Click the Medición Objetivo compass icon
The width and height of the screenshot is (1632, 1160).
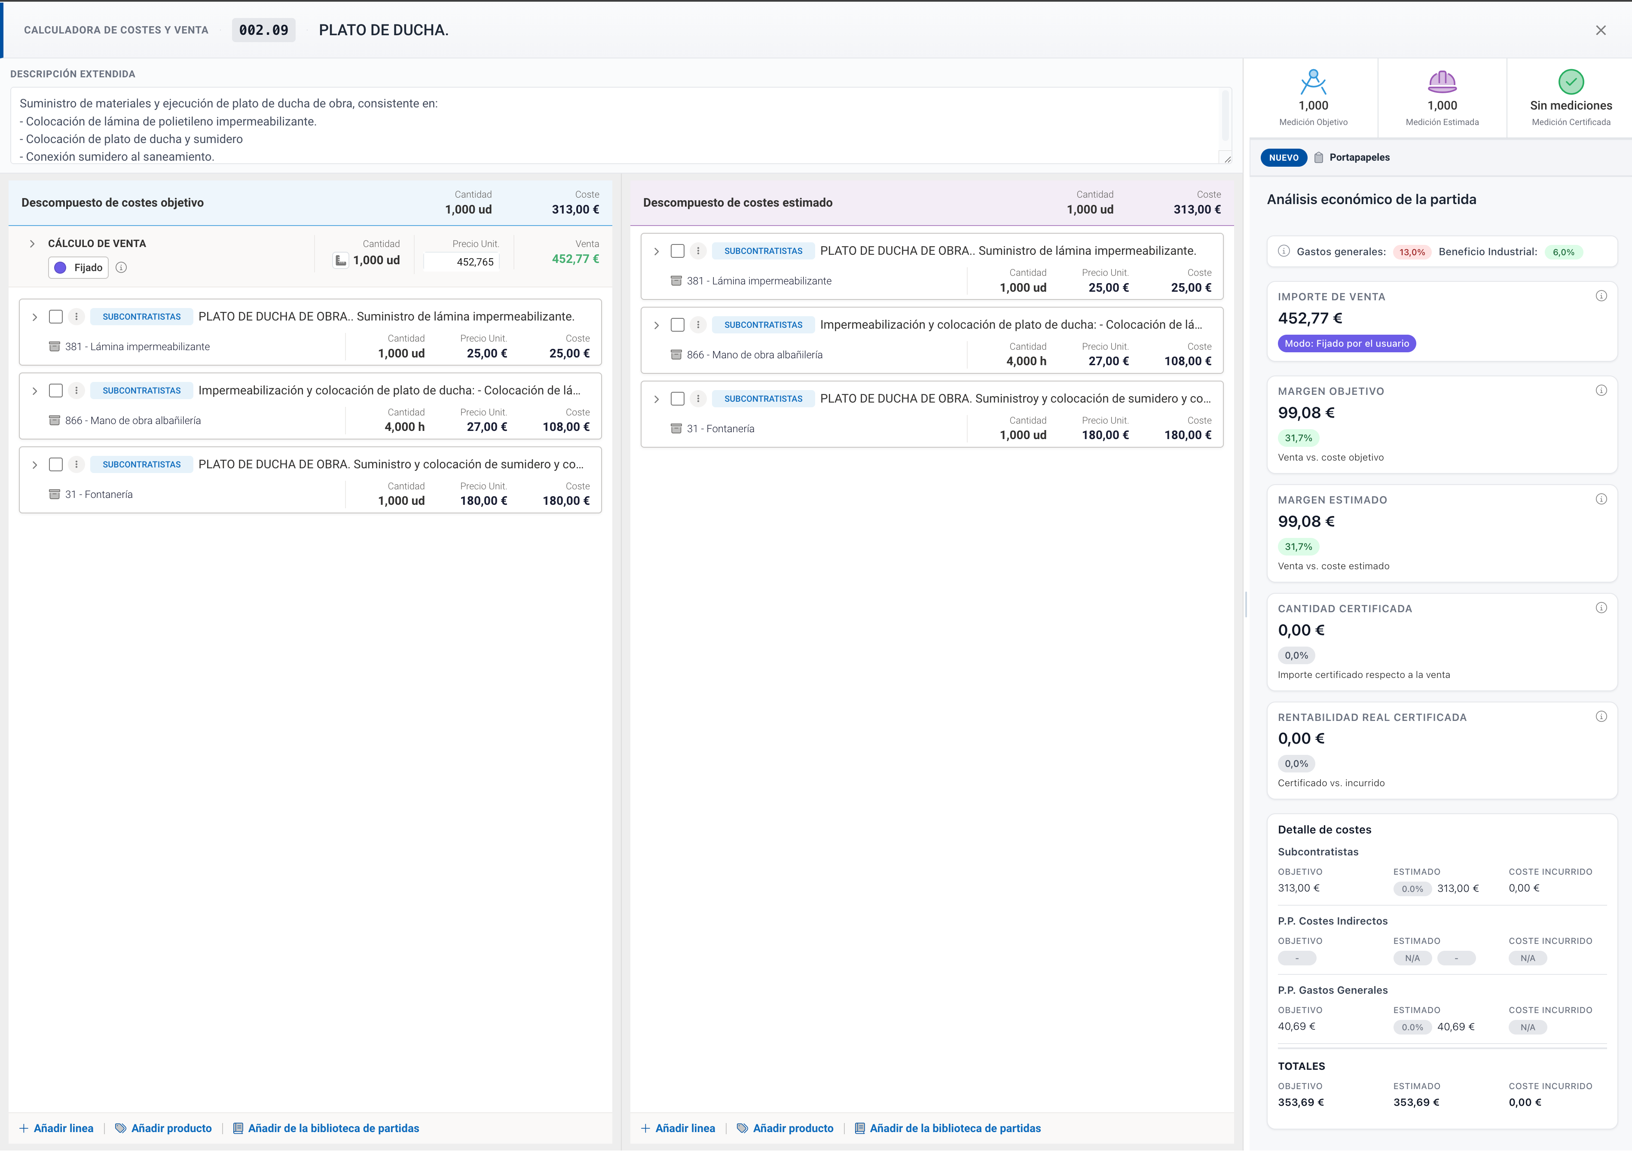tap(1313, 82)
